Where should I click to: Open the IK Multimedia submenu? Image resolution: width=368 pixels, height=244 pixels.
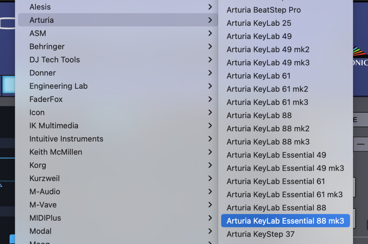coord(54,125)
